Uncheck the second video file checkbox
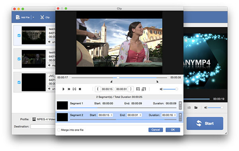This screenshot has height=151, width=239. 19,59
